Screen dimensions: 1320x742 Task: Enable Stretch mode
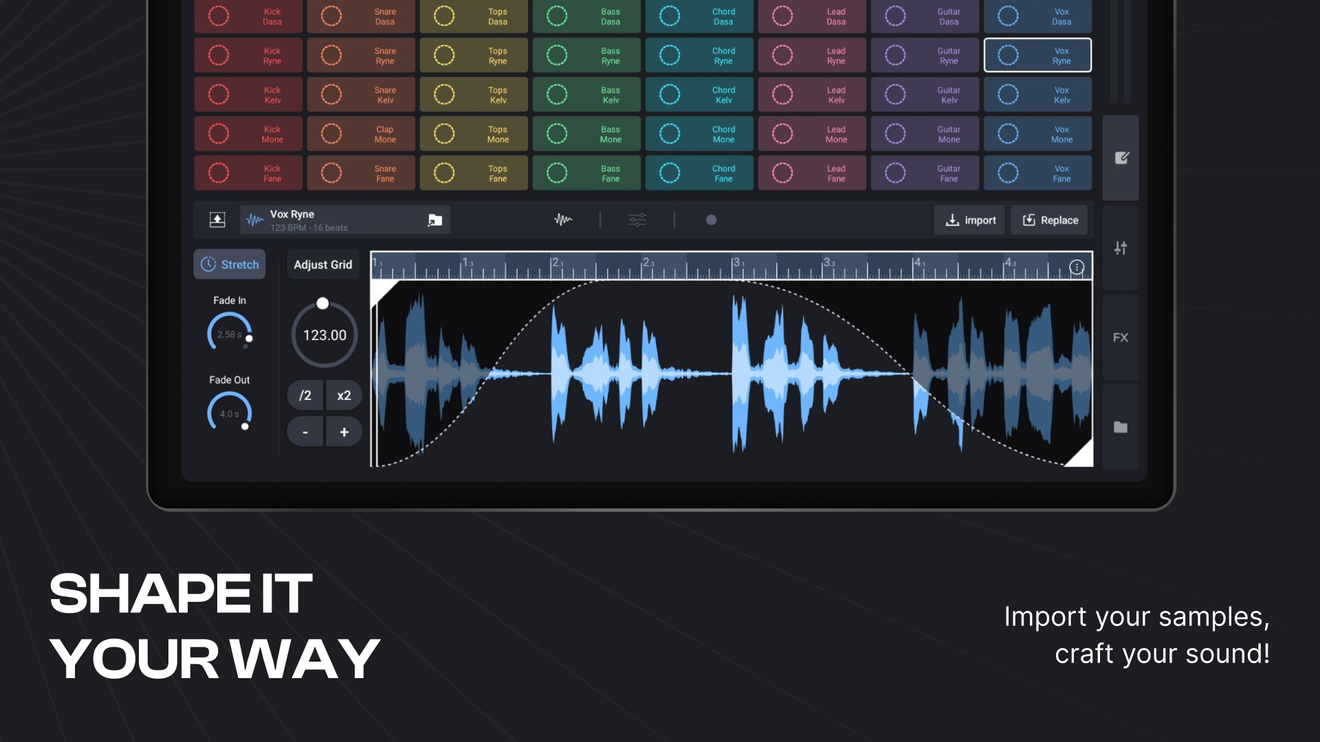(229, 264)
